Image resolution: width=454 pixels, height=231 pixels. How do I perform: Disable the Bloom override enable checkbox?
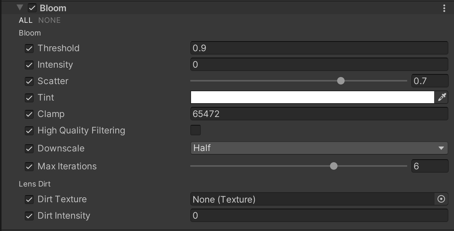(x=32, y=8)
